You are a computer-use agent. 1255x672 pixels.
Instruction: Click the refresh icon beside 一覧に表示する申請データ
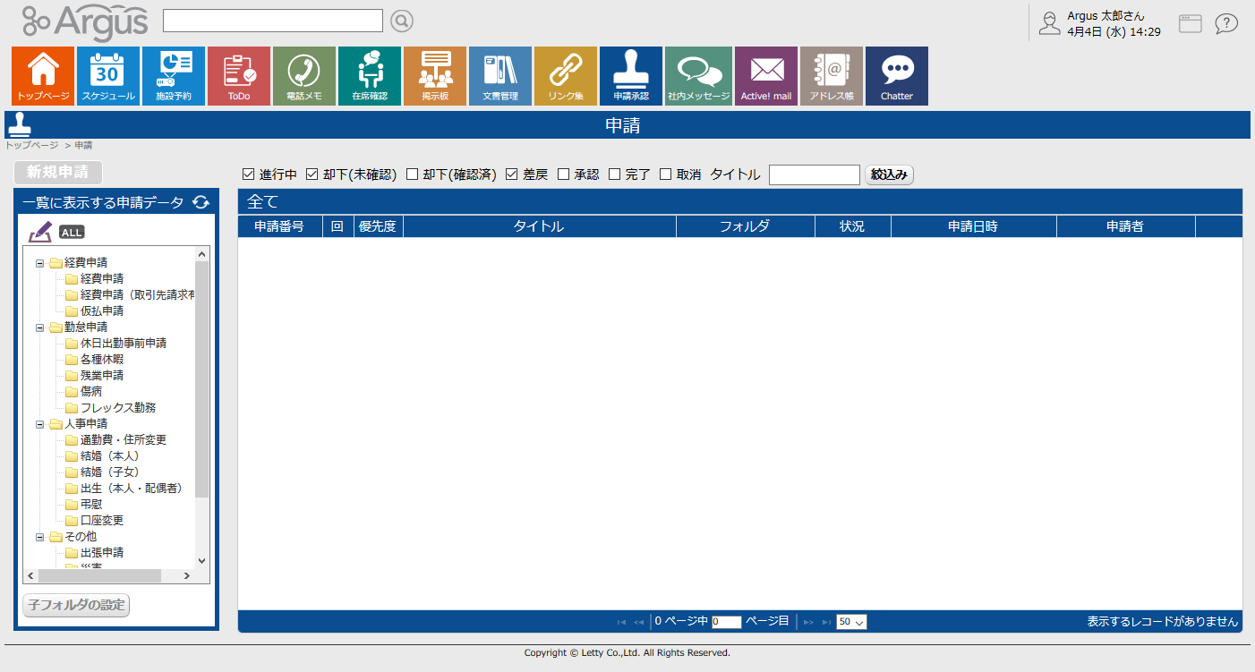(201, 203)
